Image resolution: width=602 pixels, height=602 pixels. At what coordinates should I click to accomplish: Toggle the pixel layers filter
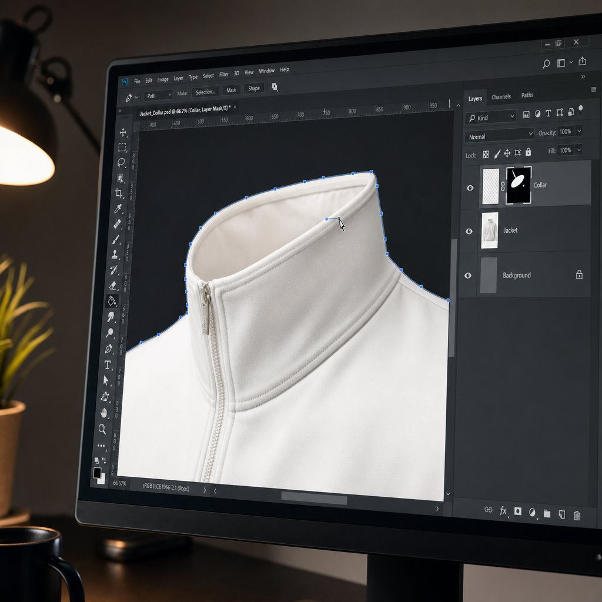(526, 114)
